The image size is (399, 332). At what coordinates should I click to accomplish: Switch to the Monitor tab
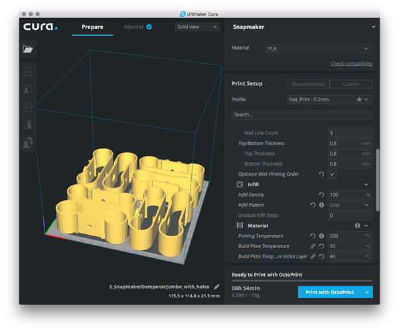point(134,27)
